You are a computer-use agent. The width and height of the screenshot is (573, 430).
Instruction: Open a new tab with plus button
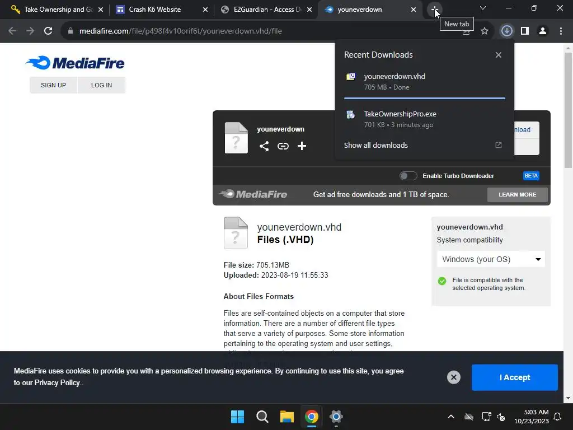pyautogui.click(x=434, y=9)
